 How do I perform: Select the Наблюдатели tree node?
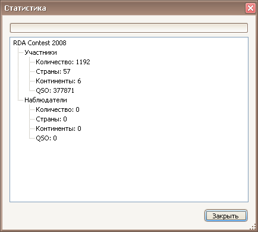tap(46, 100)
